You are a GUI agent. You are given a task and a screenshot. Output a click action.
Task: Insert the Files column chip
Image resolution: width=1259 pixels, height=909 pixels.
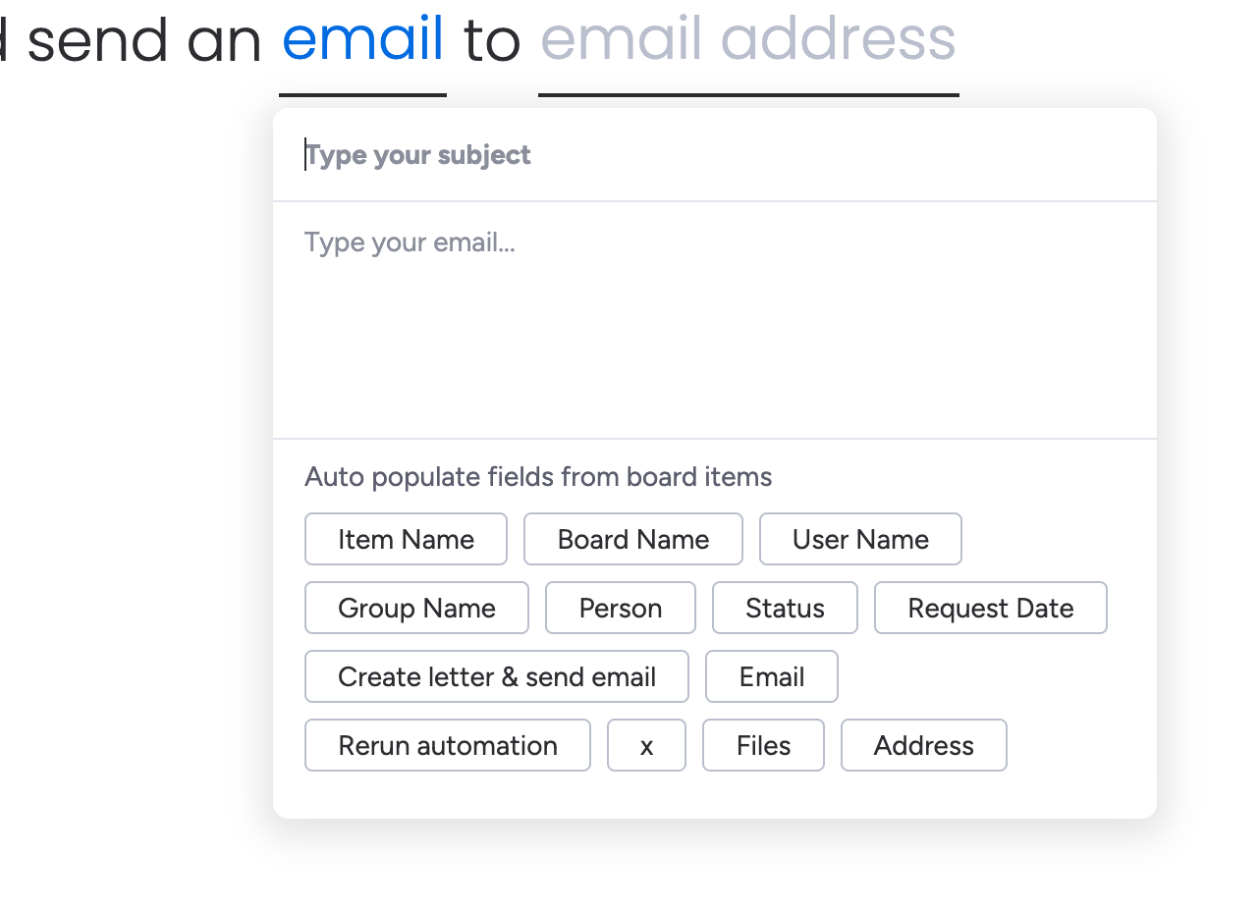(763, 745)
